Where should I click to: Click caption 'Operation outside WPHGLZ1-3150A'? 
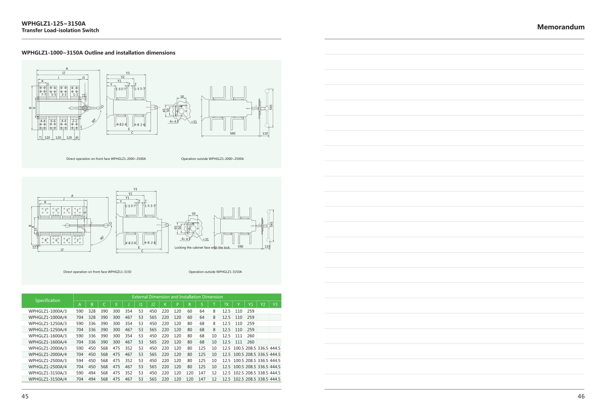click(215, 272)
